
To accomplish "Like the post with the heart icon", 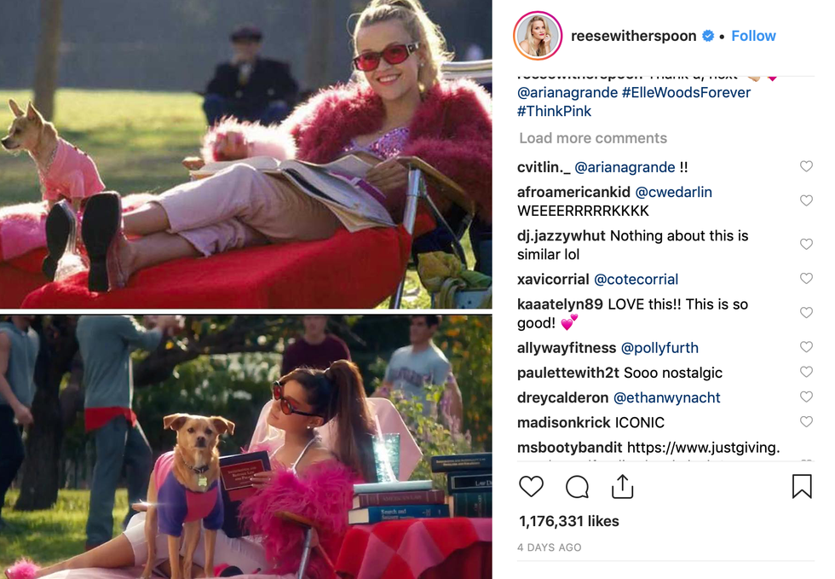I will [x=531, y=486].
